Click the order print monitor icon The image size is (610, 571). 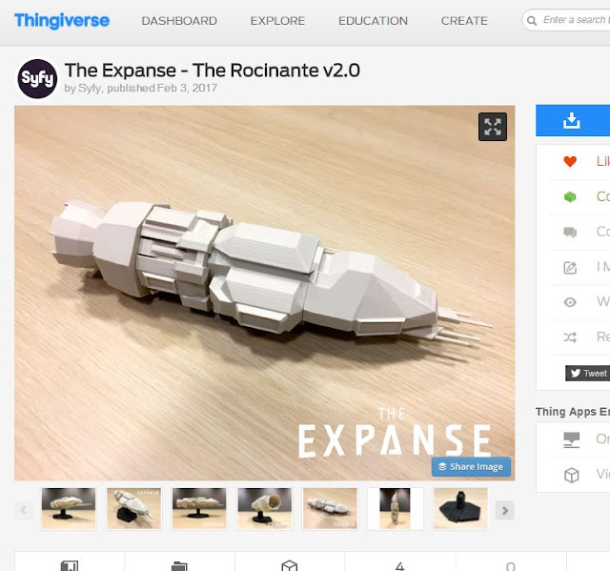[572, 439]
